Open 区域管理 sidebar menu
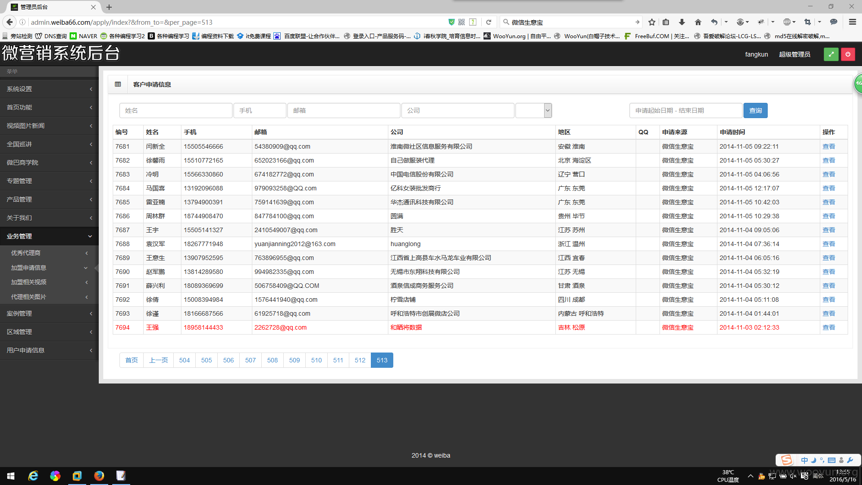Screen dimensions: 862x485 pyautogui.click(x=49, y=332)
